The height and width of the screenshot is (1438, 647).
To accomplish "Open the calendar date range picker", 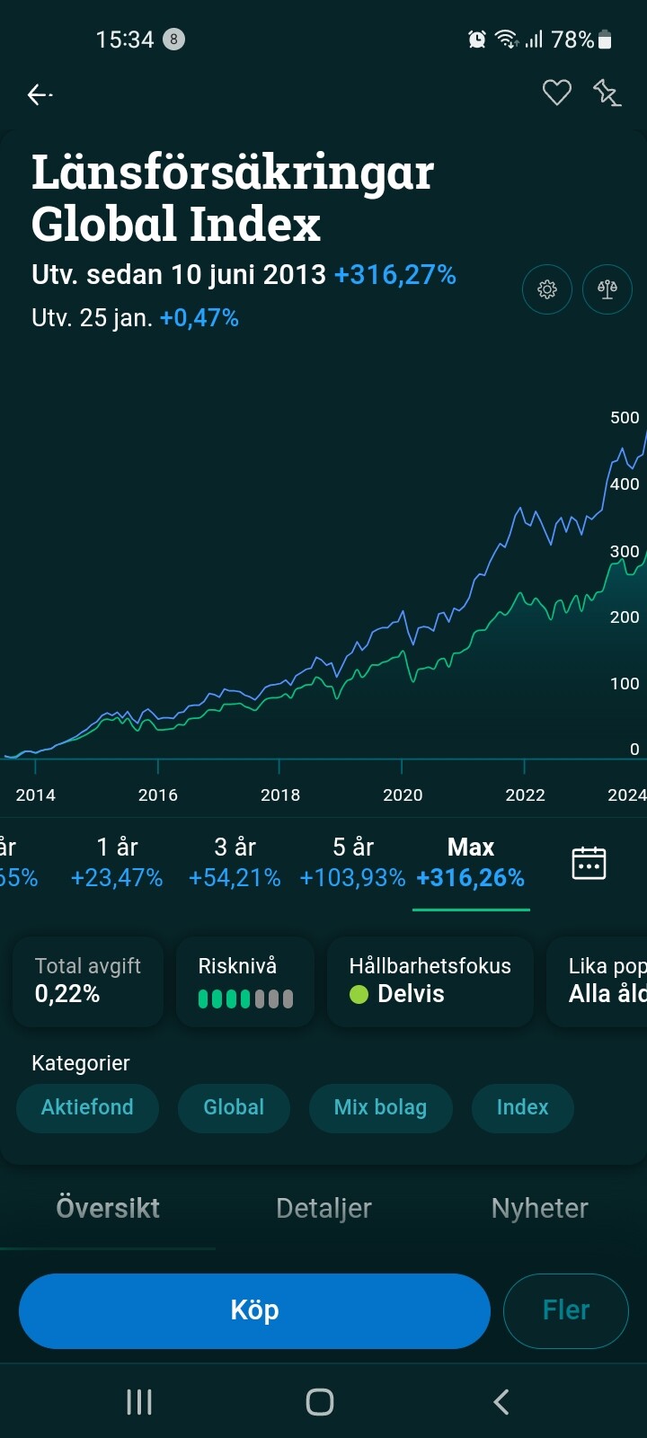I will coord(589,863).
